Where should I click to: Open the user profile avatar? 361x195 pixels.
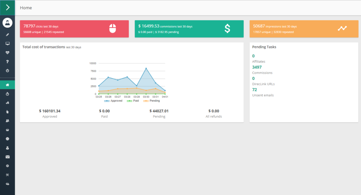[7, 23]
